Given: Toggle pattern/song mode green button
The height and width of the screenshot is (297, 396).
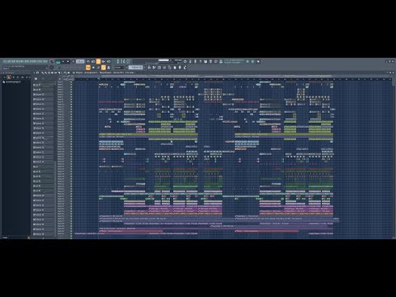Looking at the screenshot, I should pos(58,62).
